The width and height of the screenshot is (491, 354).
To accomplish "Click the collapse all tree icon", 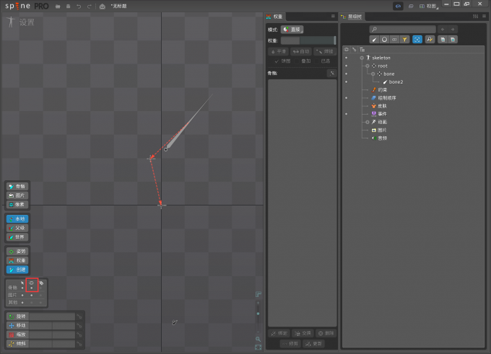I will pos(443,40).
